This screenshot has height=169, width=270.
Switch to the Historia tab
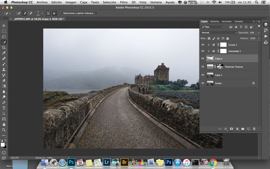tap(214, 21)
